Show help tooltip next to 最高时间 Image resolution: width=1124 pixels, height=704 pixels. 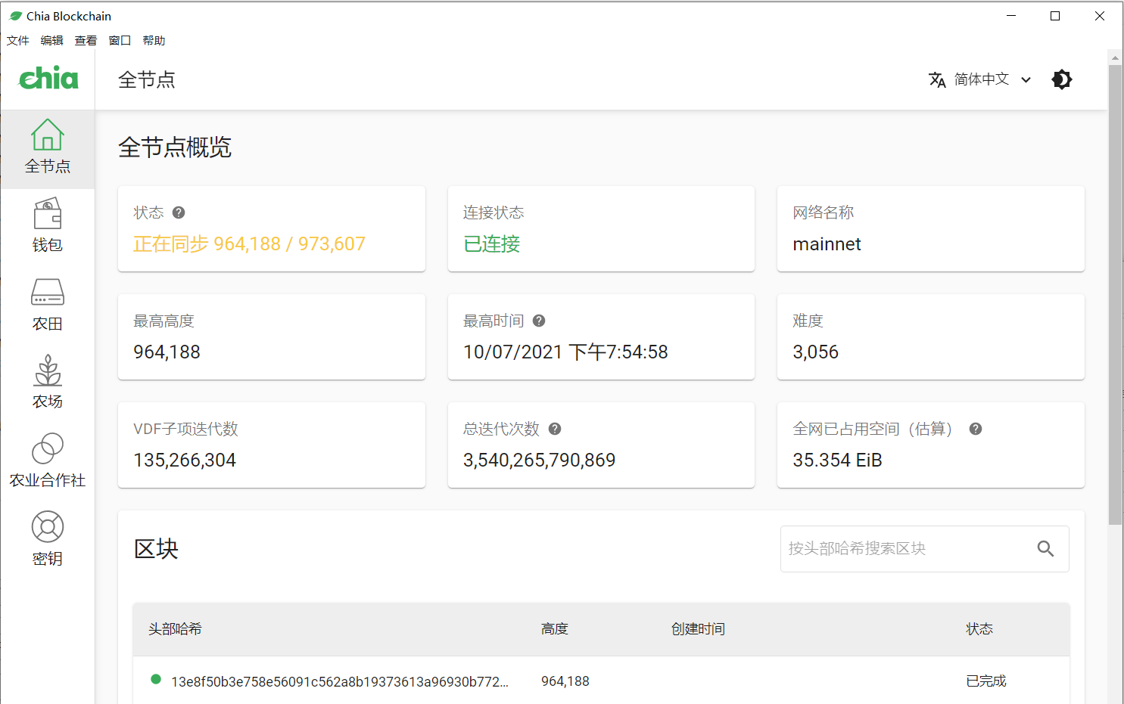539,321
